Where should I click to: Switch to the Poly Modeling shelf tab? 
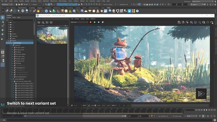pos(22,8)
